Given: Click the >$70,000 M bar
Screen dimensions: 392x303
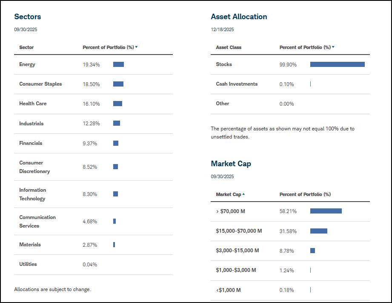Looking at the screenshot, I should pos(326,211).
